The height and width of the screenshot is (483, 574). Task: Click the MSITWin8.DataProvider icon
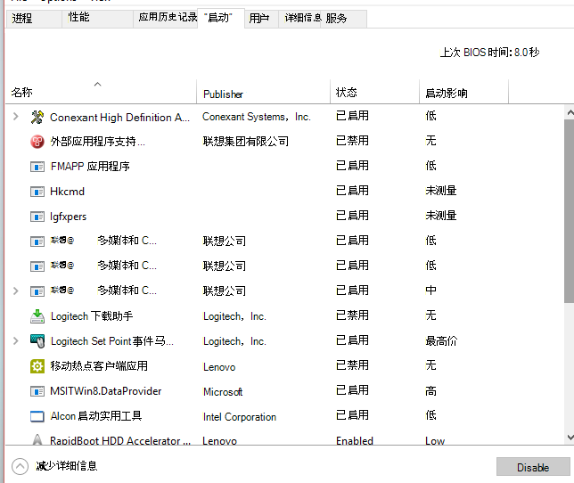click(x=37, y=391)
